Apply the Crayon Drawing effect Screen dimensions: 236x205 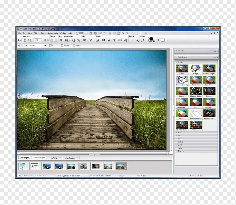click(182, 81)
